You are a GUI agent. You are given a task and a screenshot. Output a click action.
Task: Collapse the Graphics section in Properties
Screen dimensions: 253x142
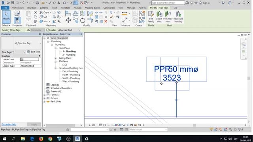[x=40, y=56]
